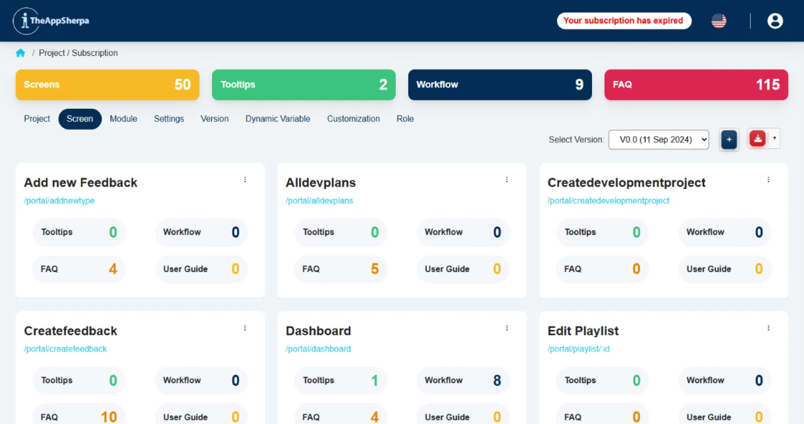Open the Customization tab
This screenshot has height=424, width=804.
tap(353, 119)
